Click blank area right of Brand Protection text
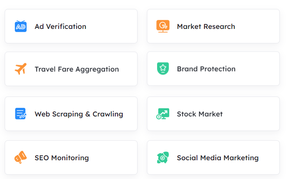This screenshot has width=288, height=179. pyautogui.click(x=257, y=68)
